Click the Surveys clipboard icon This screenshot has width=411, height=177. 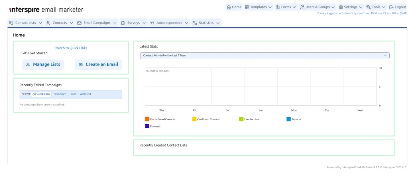point(123,23)
